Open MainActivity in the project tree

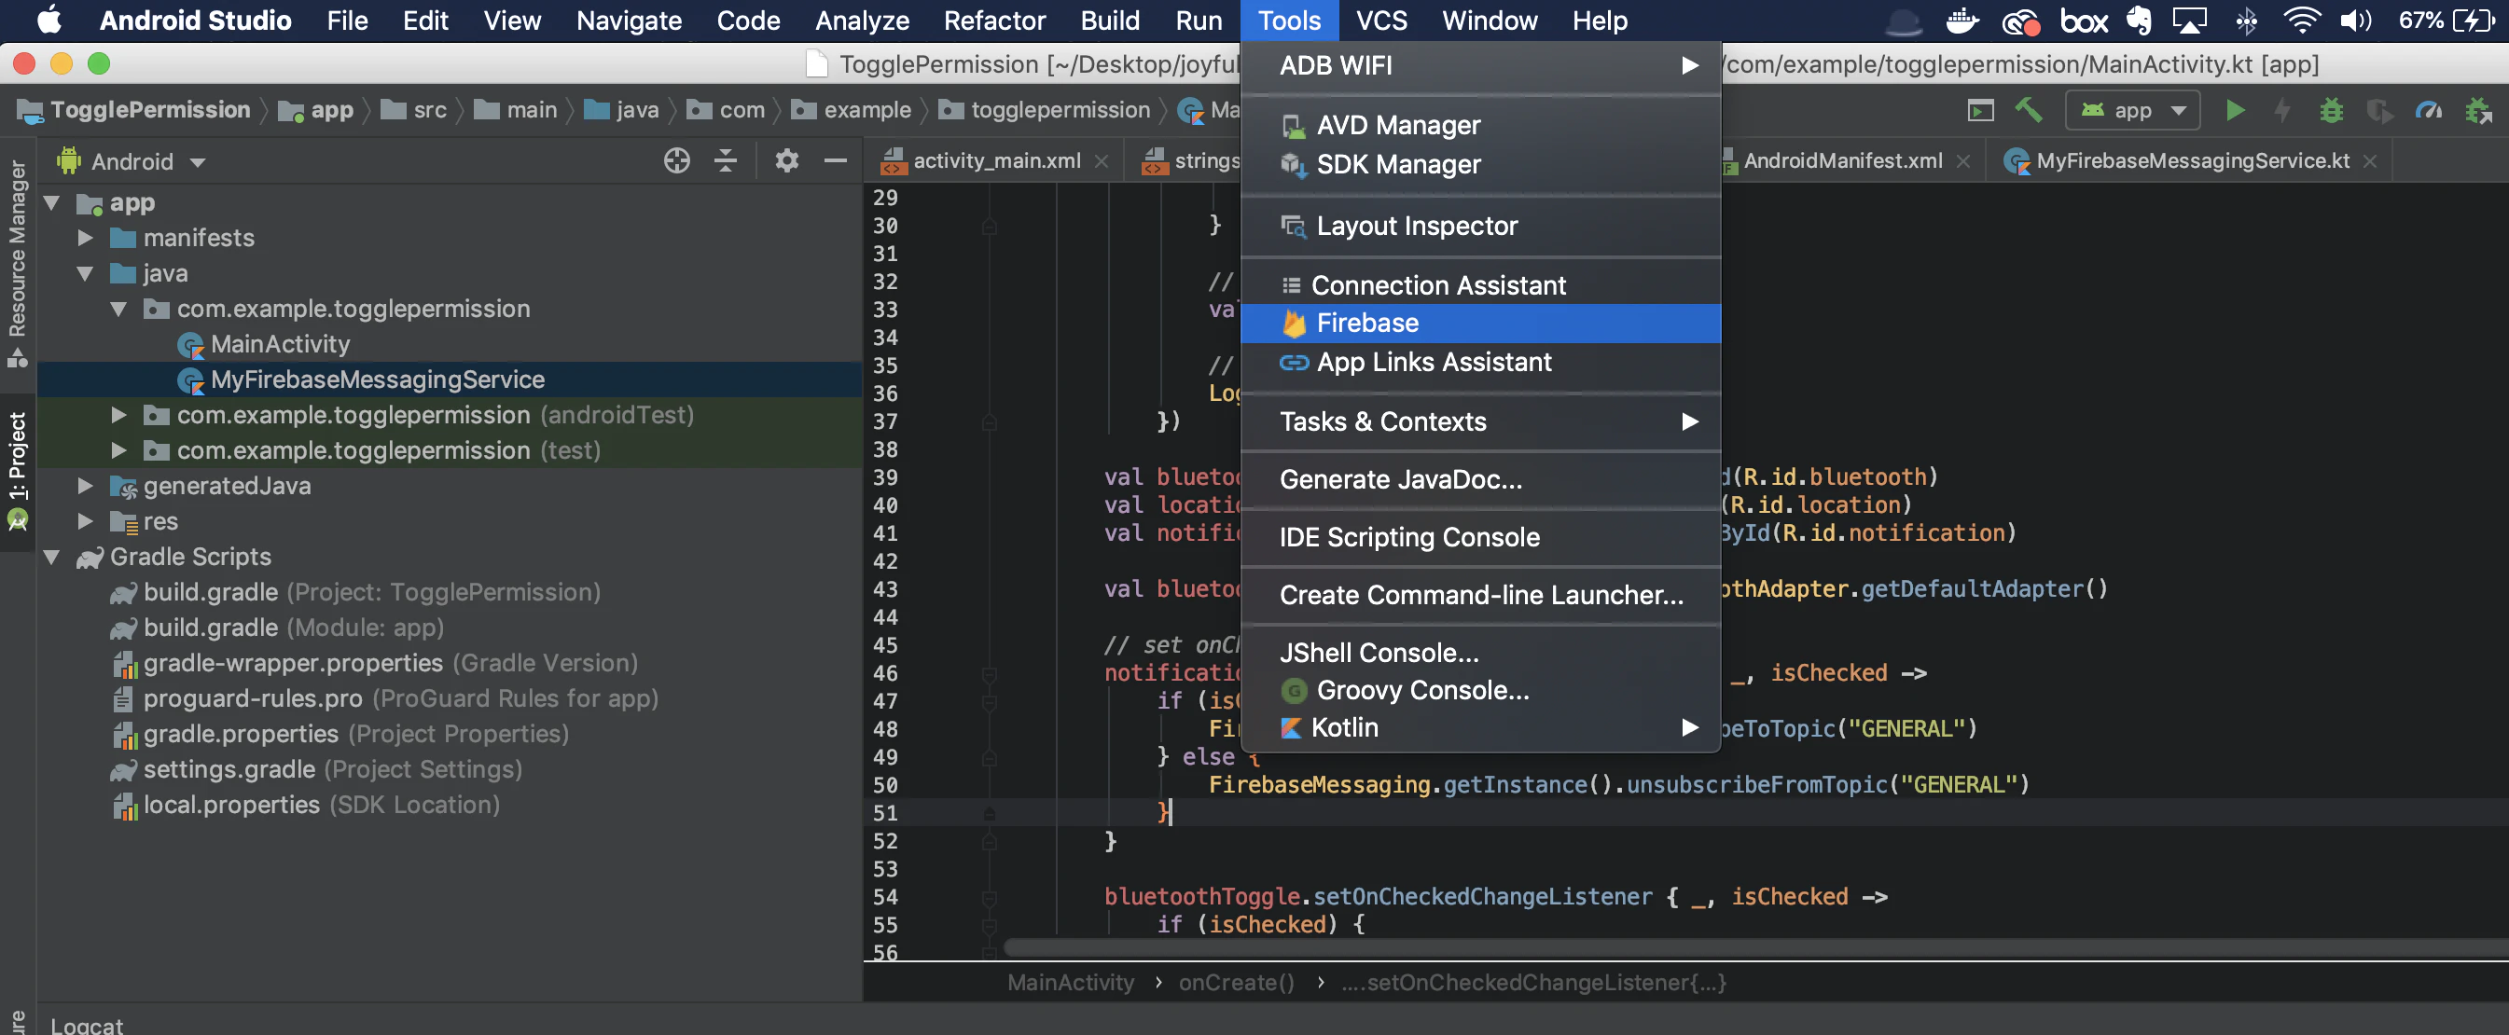(280, 345)
